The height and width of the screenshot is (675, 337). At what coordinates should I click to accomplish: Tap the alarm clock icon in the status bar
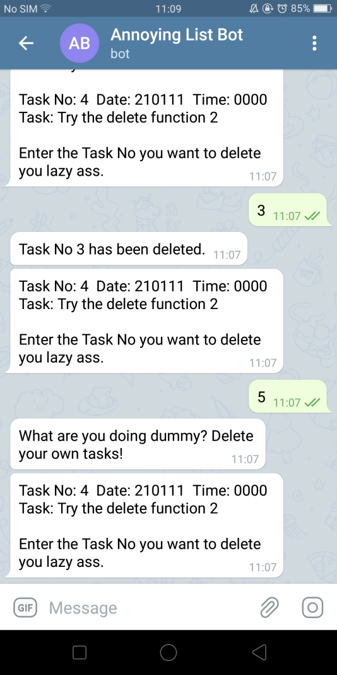(282, 9)
